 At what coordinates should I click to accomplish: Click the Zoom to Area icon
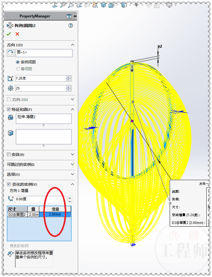pos(71,5)
